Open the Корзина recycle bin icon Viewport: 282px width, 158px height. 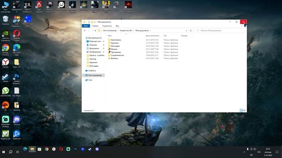(5, 20)
